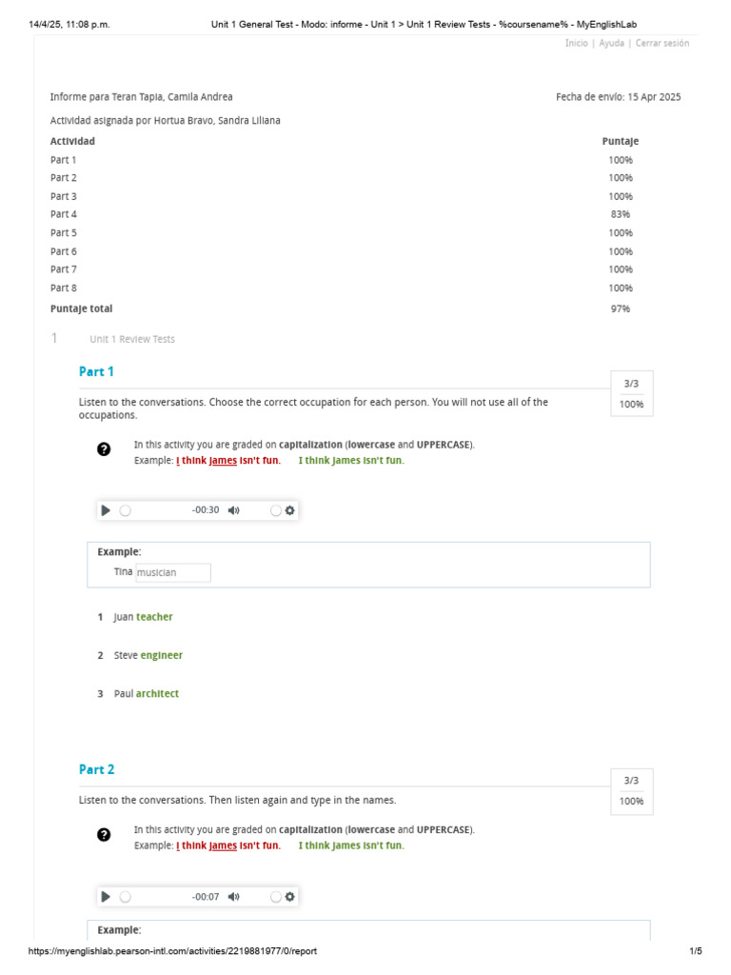
Task: Click the Tina example input field
Action: [x=172, y=572]
